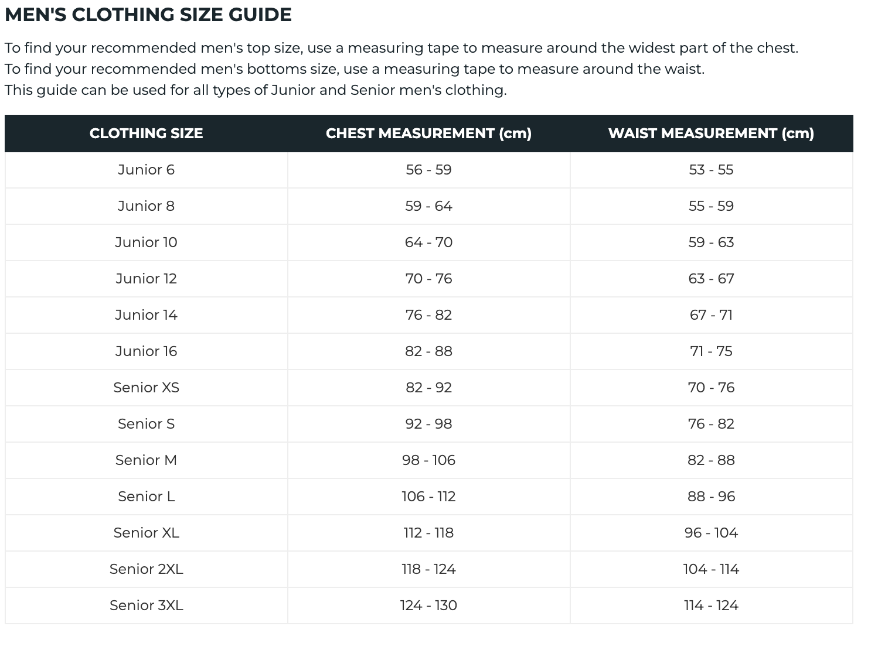Click the sentence about measuring around the waist
Screen dimensions: 878x650
[355, 69]
